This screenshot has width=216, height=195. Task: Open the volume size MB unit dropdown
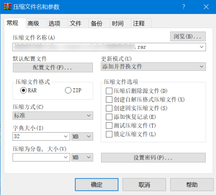click(x=82, y=157)
